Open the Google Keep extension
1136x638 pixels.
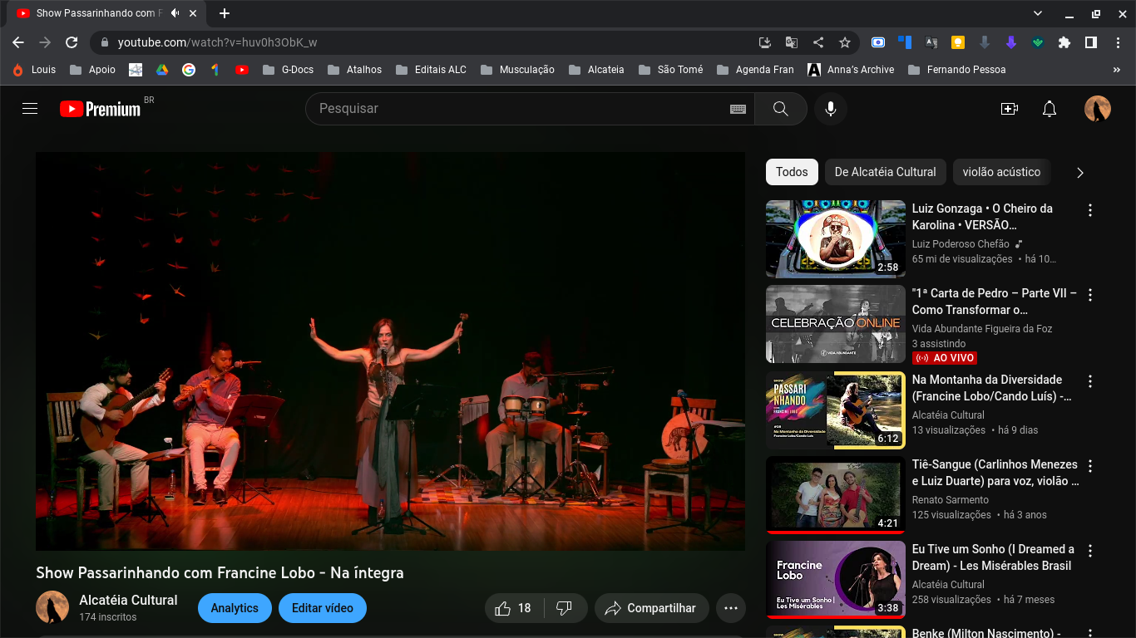click(957, 42)
